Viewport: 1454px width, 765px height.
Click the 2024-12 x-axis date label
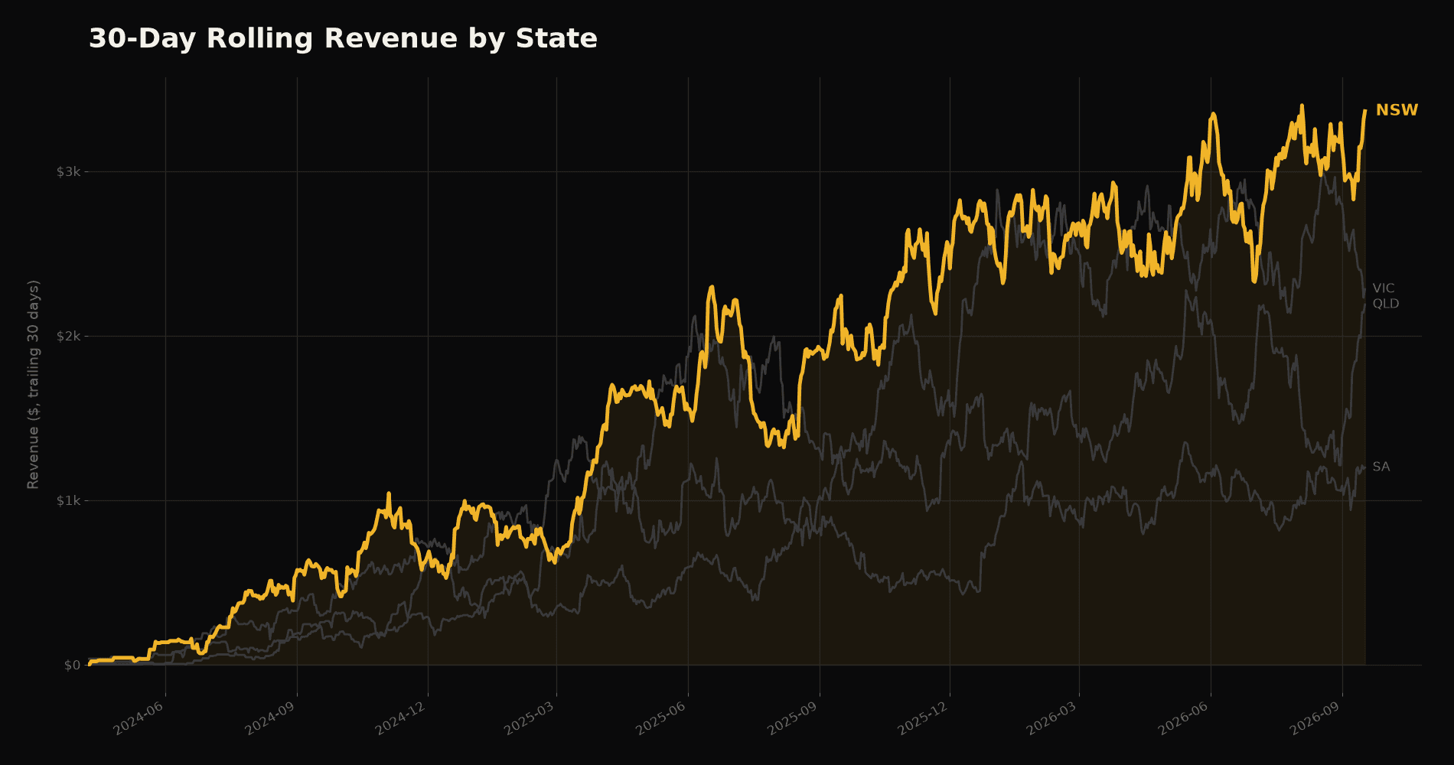point(401,719)
